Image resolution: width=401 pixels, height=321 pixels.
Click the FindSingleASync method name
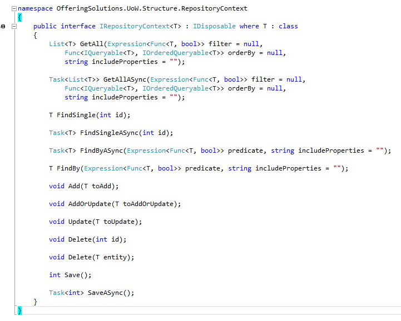click(109, 133)
